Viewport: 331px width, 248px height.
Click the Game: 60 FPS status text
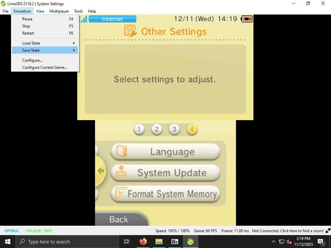click(x=205, y=231)
